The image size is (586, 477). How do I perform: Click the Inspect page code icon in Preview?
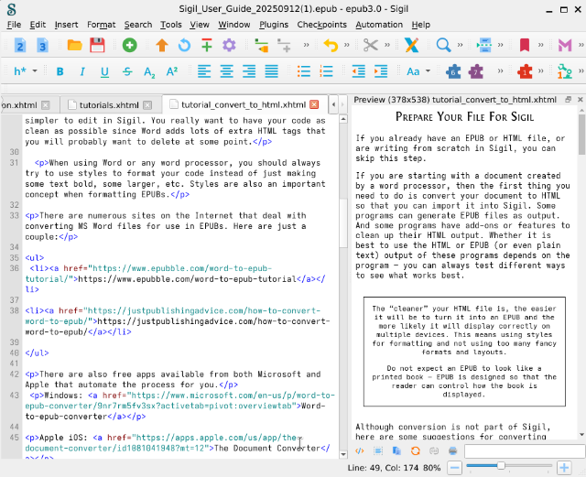coord(360,450)
